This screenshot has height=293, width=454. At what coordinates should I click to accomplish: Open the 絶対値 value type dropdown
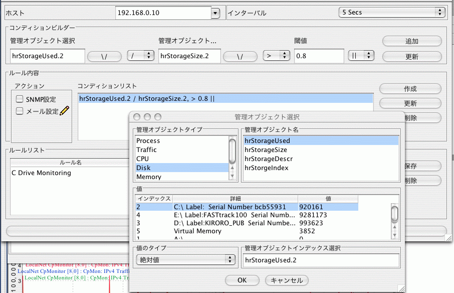185,260
